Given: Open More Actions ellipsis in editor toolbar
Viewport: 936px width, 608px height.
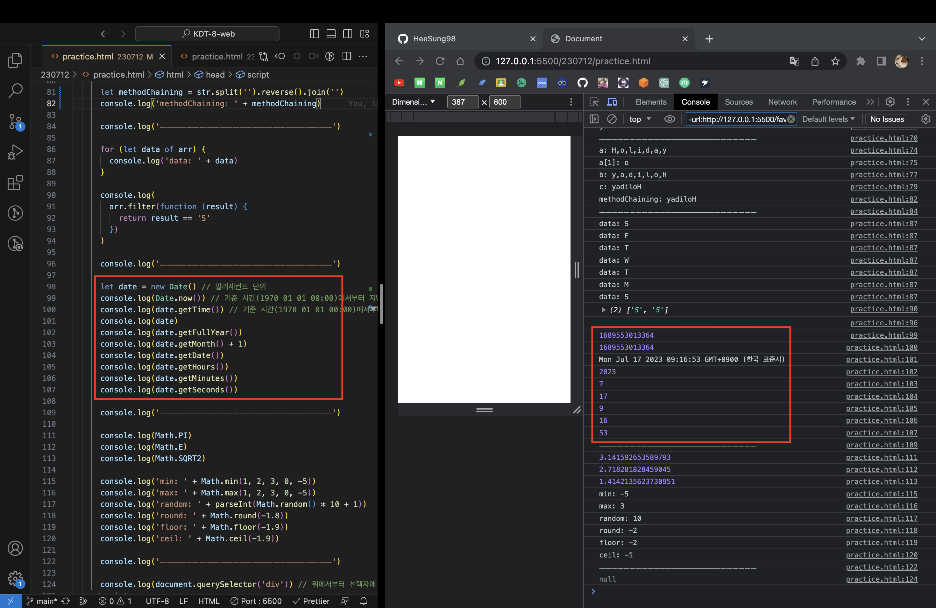Looking at the screenshot, I should coord(363,57).
